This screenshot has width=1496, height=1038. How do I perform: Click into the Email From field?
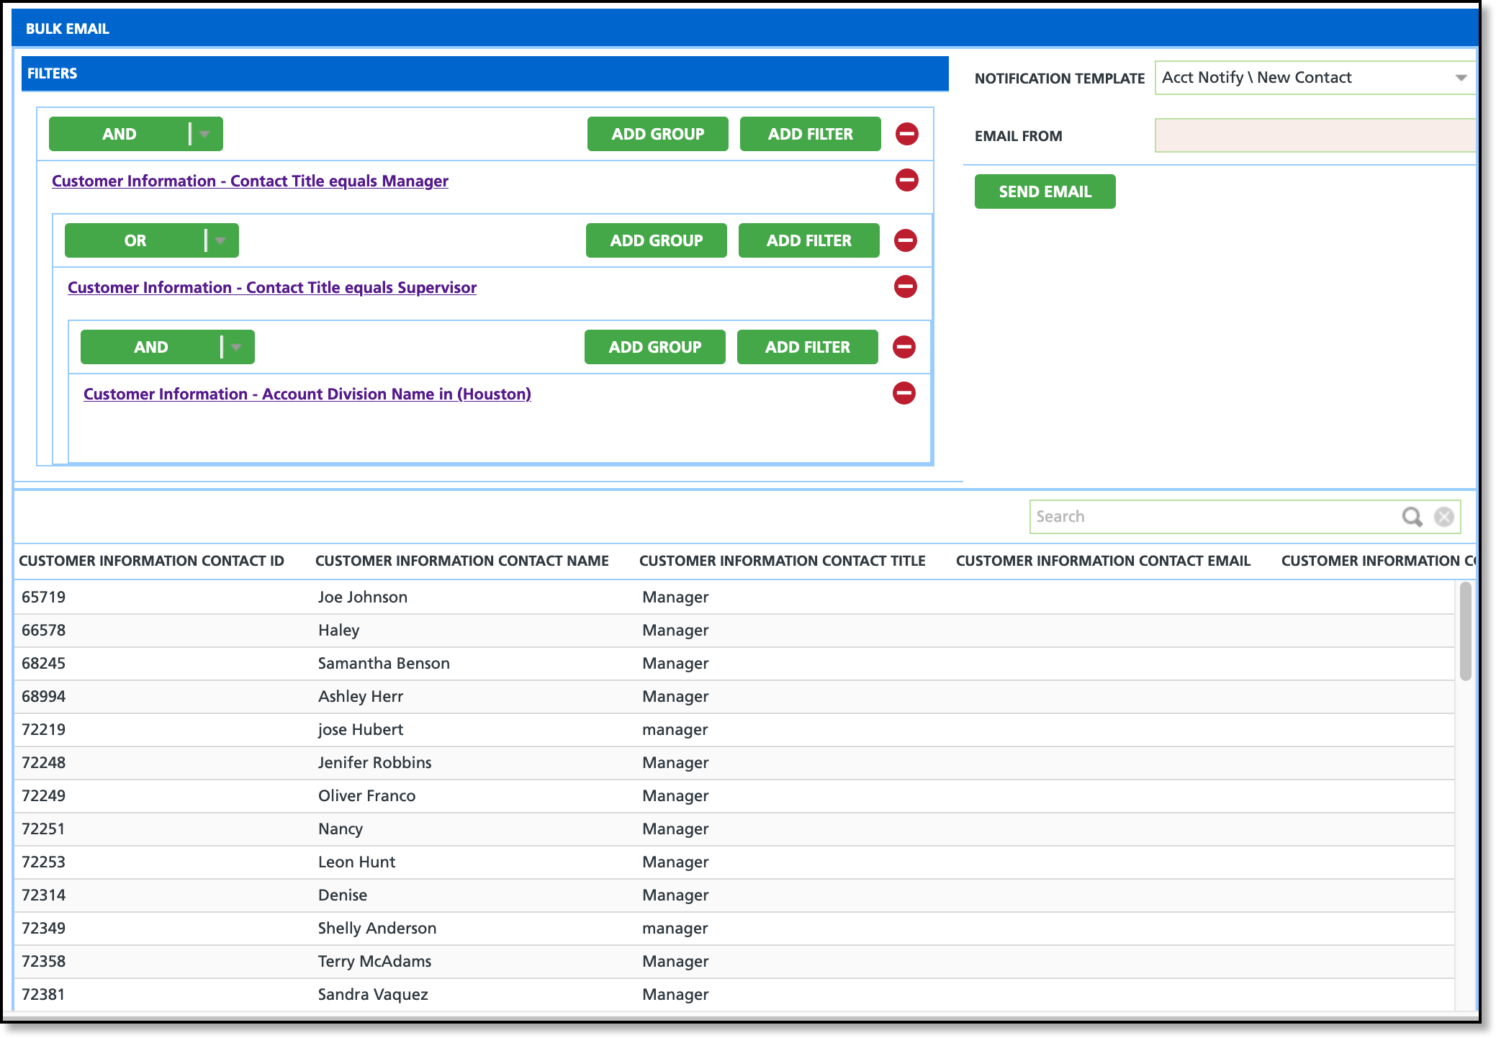coord(1313,135)
